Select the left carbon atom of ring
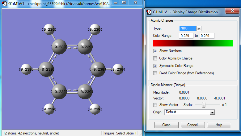 tap(46, 69)
